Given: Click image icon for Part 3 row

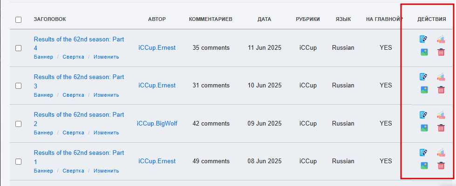Looking at the screenshot, I should [424, 90].
